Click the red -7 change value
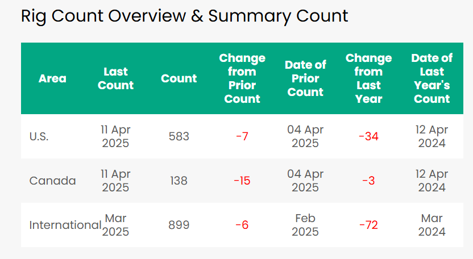This screenshot has height=259, width=473. tap(242, 136)
